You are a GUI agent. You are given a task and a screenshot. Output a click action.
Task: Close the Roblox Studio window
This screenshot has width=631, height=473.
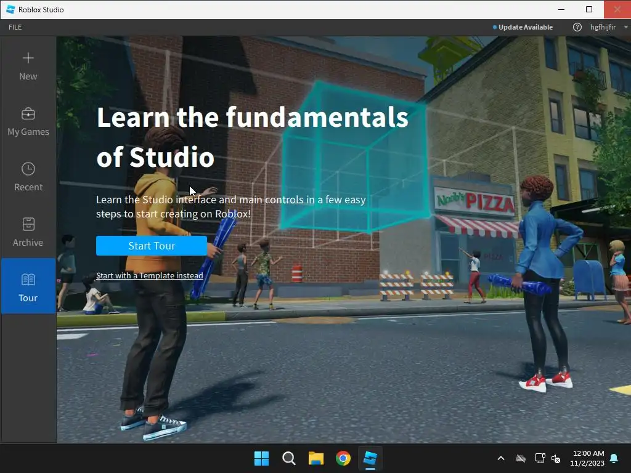617,9
